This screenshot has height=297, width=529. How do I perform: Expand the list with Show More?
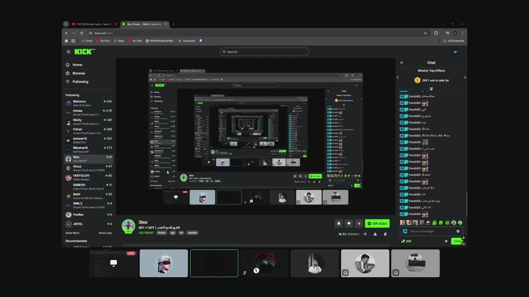[x=72, y=233]
